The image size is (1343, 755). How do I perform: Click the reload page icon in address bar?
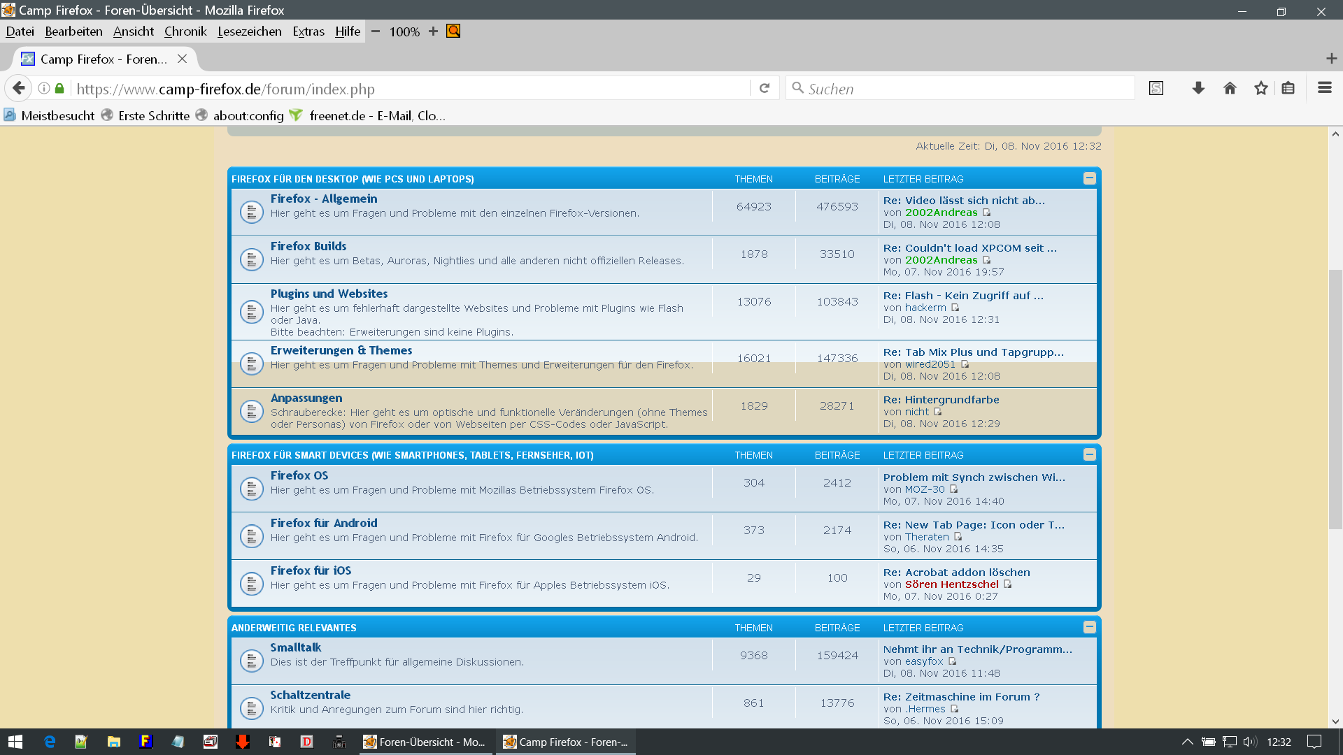point(765,88)
